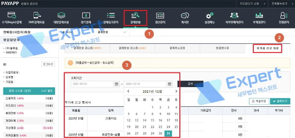Go to previous month in calendar
This screenshot has height=138, width=295.
(x=128, y=91)
